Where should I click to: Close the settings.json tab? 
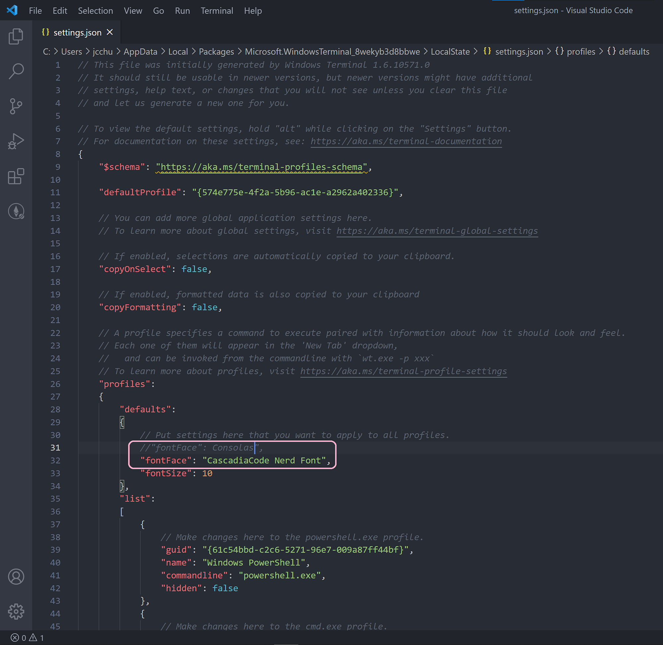(110, 32)
